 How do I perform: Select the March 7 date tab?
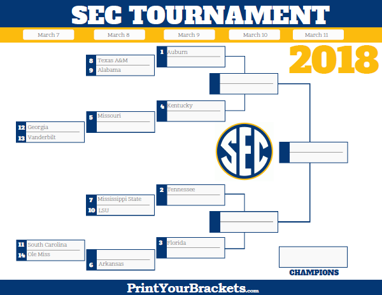click(48, 35)
